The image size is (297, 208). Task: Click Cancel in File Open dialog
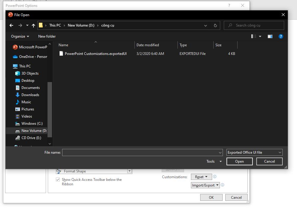tap(269, 161)
